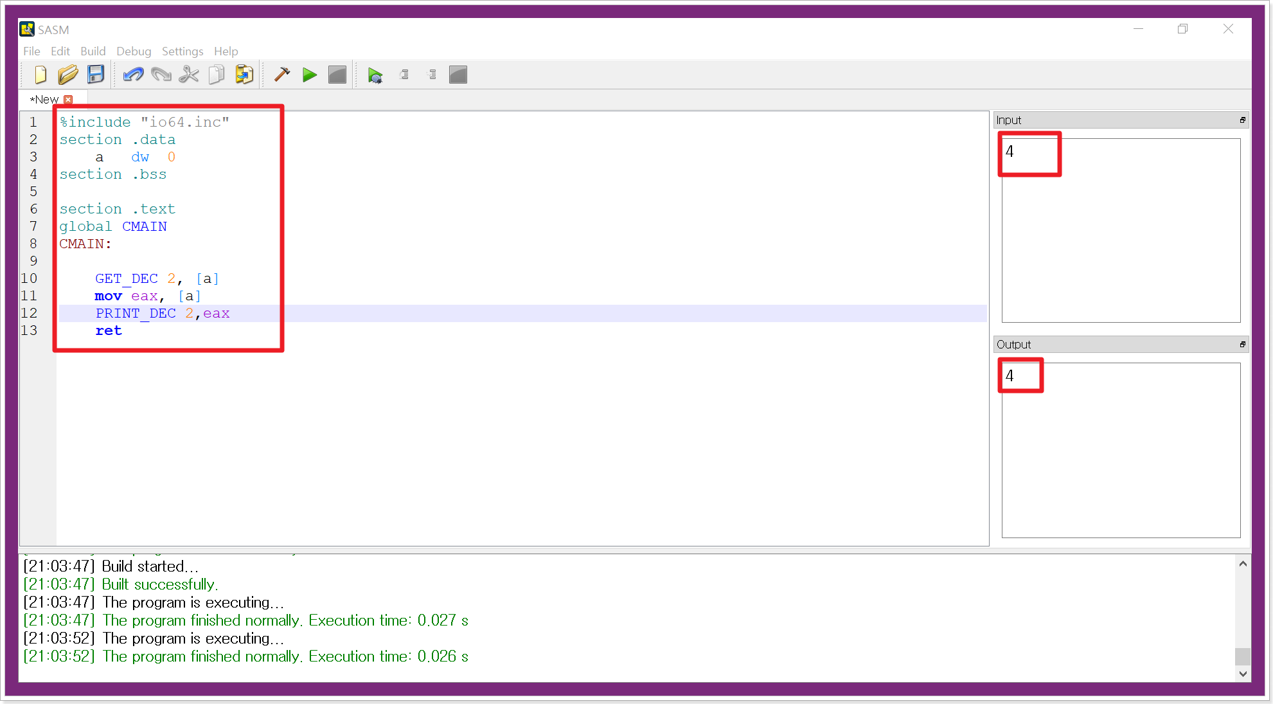Open the Build menu
Viewport: 1273px width, 704px height.
click(x=93, y=51)
